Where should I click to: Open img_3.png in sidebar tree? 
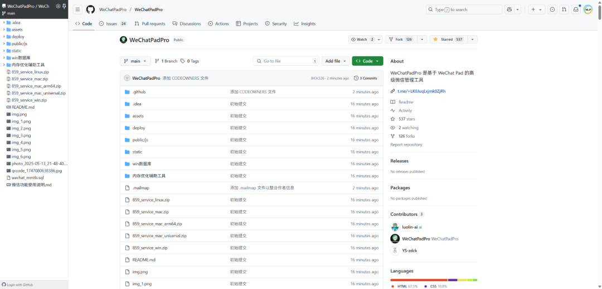click(x=21, y=135)
